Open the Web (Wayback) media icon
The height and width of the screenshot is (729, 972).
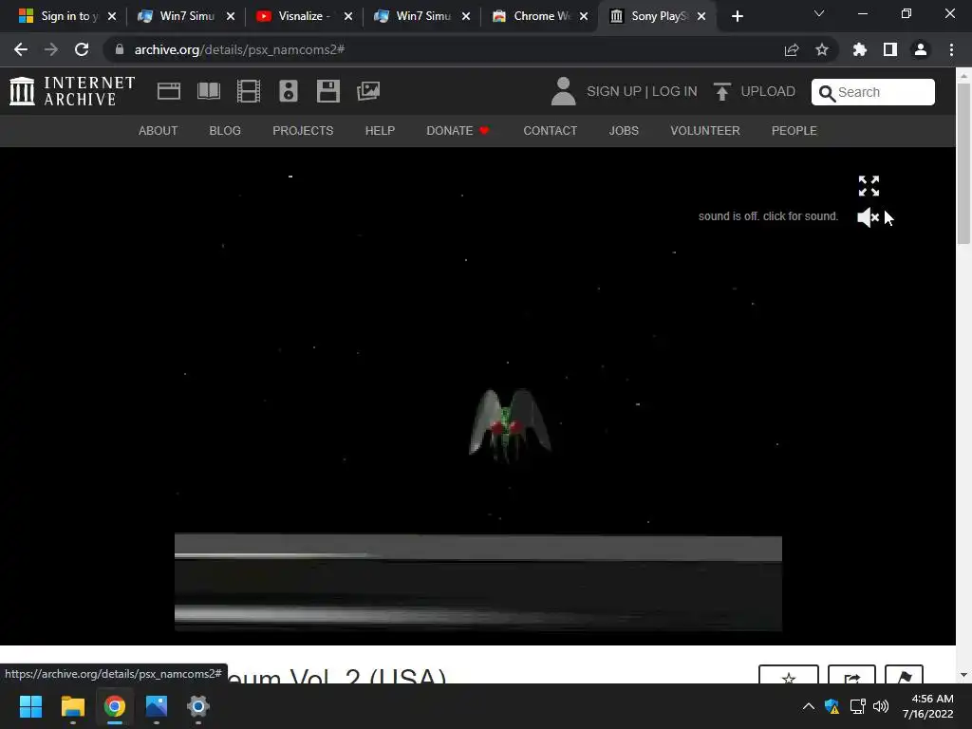[169, 91]
